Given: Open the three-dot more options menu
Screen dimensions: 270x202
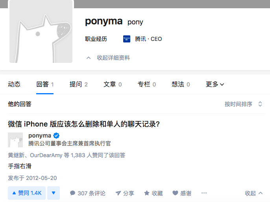Looking at the screenshot, I should (204, 193).
